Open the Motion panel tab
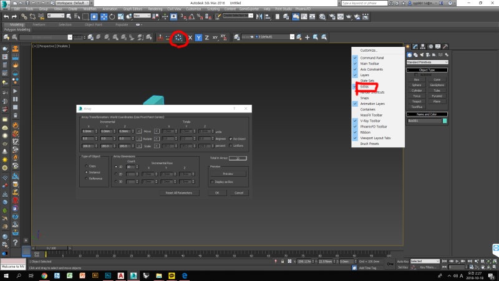This screenshot has height=281, width=499. pyautogui.click(x=430, y=46)
